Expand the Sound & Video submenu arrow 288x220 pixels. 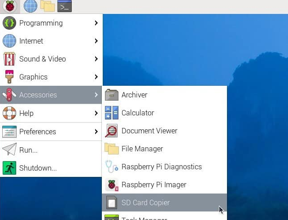(x=96, y=59)
